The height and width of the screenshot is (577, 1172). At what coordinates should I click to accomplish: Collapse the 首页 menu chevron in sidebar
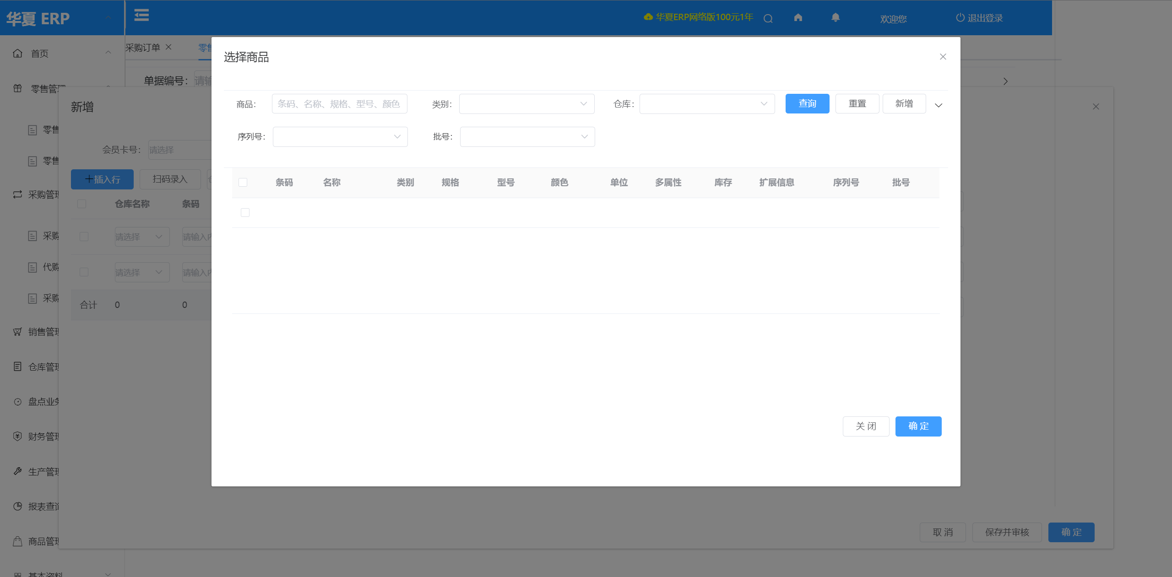[108, 53]
